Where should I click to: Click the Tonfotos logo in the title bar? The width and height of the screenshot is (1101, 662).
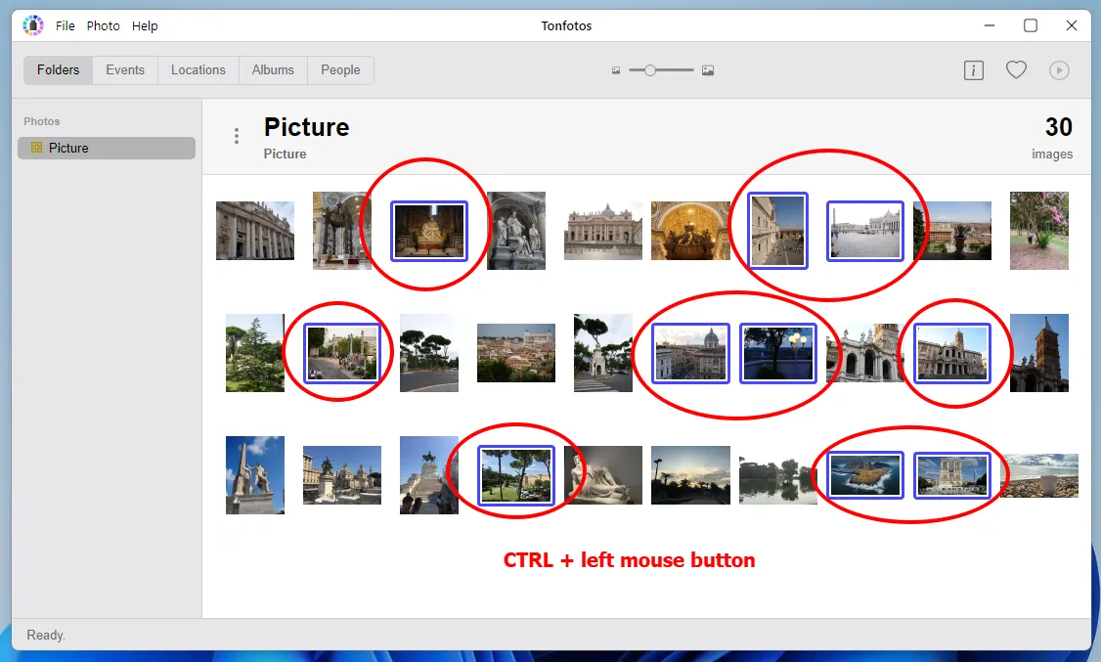[32, 24]
